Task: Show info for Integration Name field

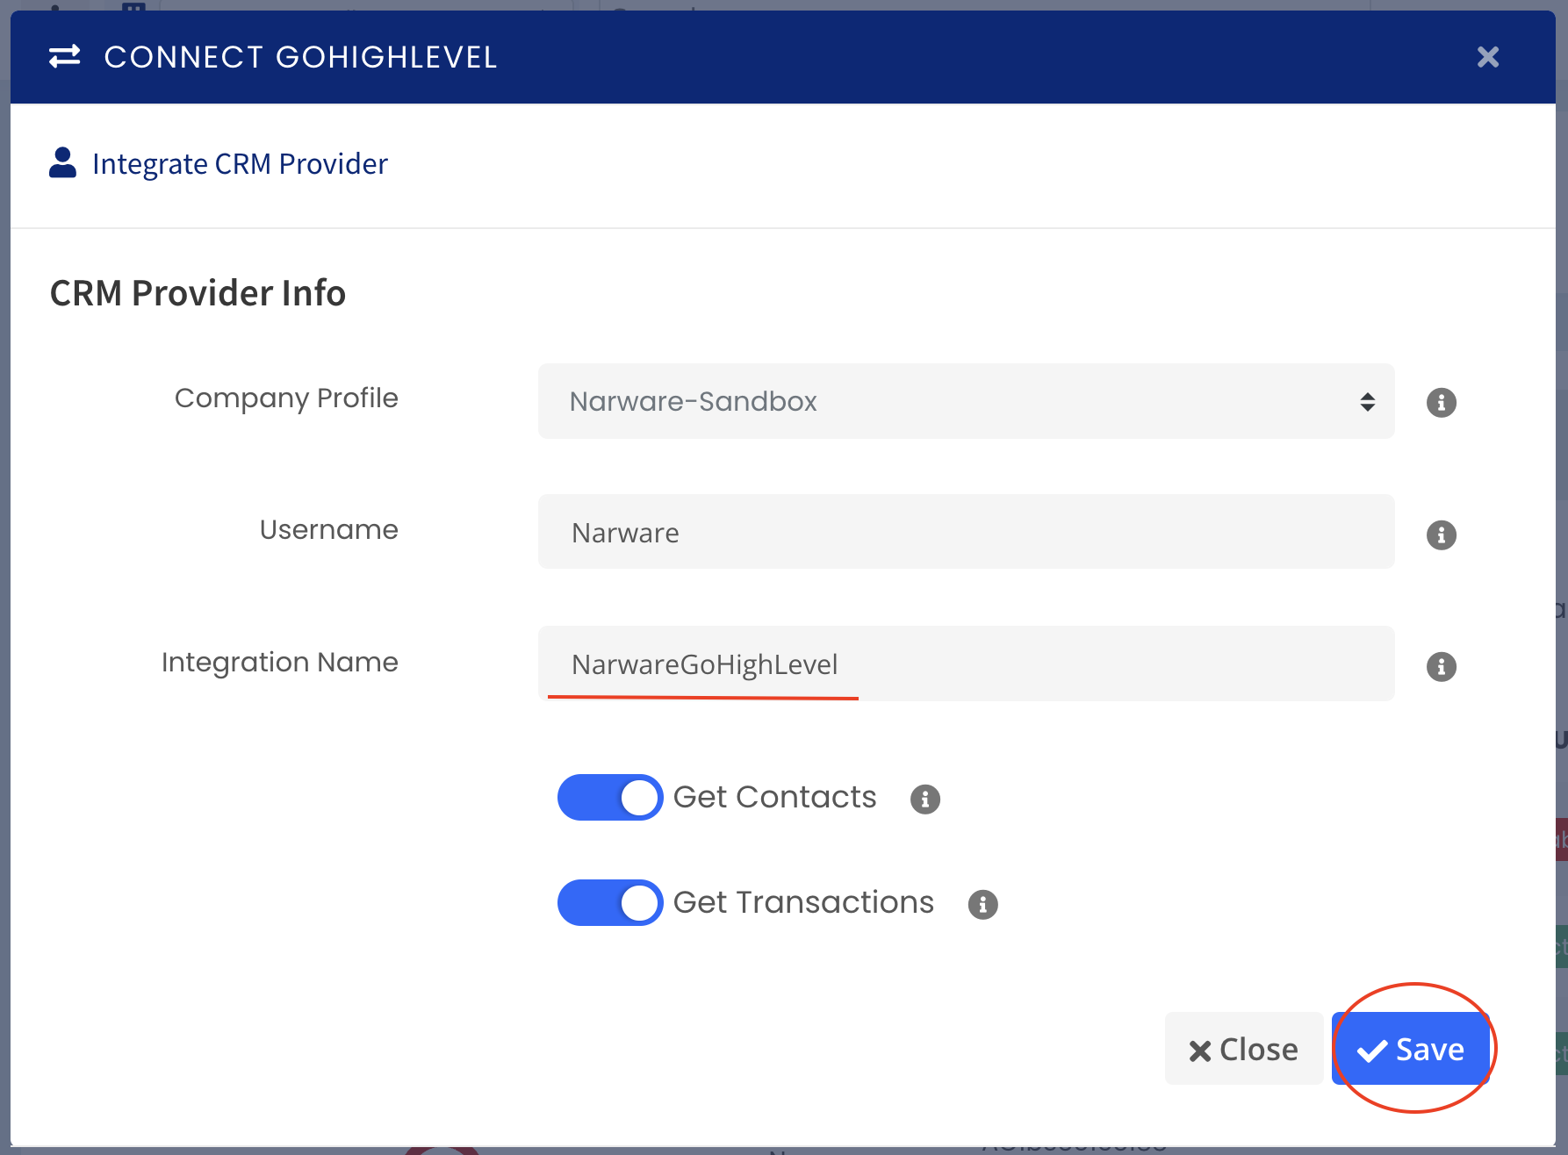Action: pos(1441,666)
